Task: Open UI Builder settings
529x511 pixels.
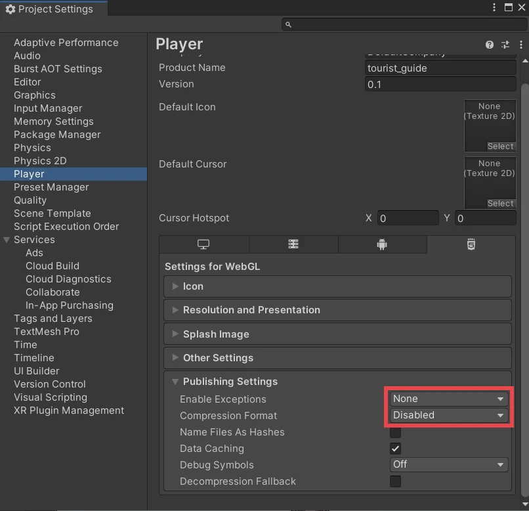Action: [x=37, y=371]
